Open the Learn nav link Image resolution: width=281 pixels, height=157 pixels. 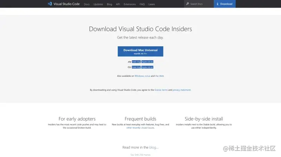tap(152, 4)
